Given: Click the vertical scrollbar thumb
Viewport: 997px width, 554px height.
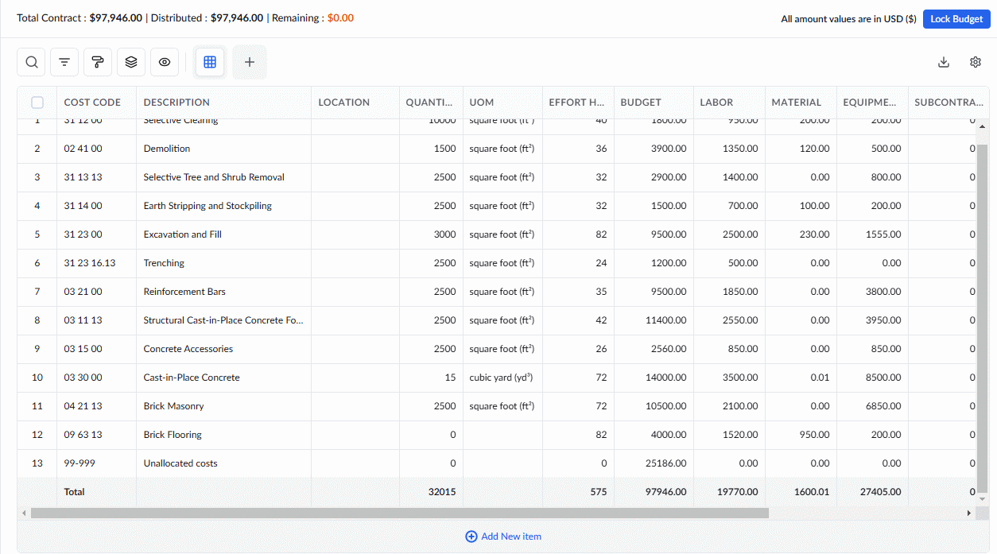Looking at the screenshot, I should pyautogui.click(x=982, y=318).
